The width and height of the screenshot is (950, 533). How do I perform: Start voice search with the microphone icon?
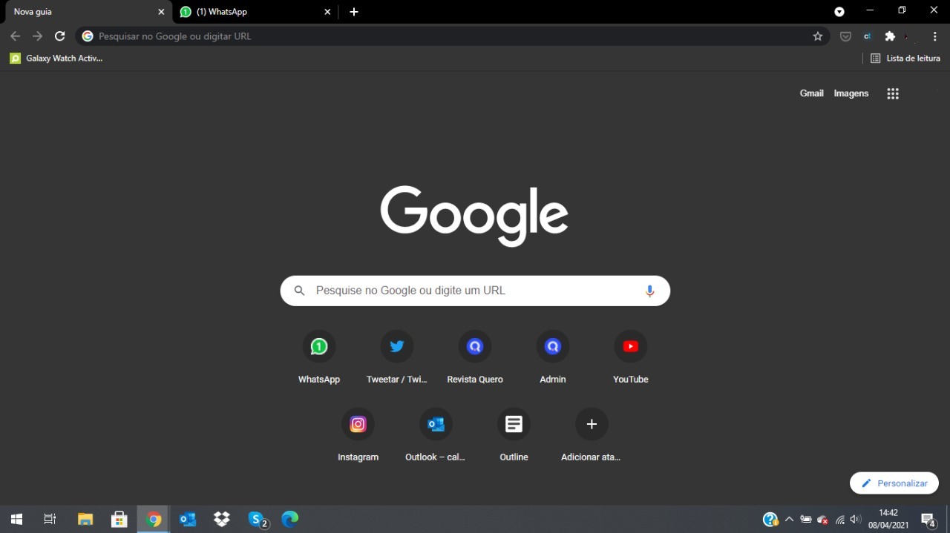[650, 291]
